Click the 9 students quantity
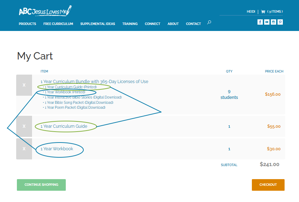Viewport: 299px width, 202px height. (x=229, y=95)
